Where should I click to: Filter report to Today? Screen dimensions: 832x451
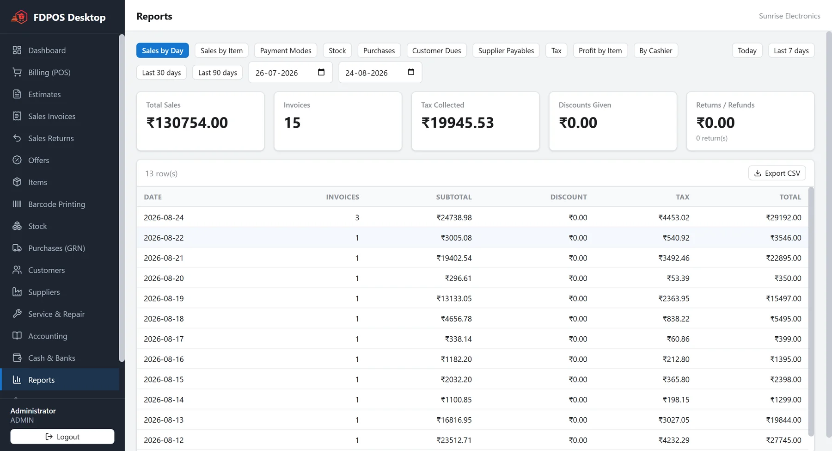pyautogui.click(x=747, y=50)
